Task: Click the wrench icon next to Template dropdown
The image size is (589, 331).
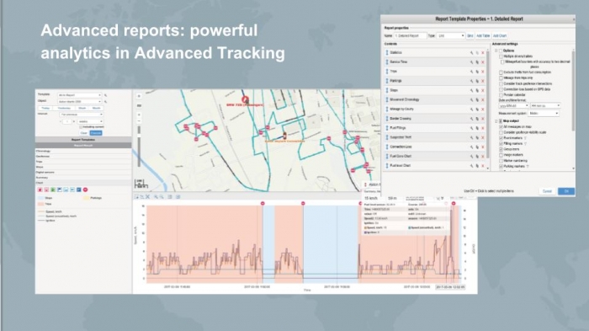Action: pyautogui.click(x=105, y=95)
